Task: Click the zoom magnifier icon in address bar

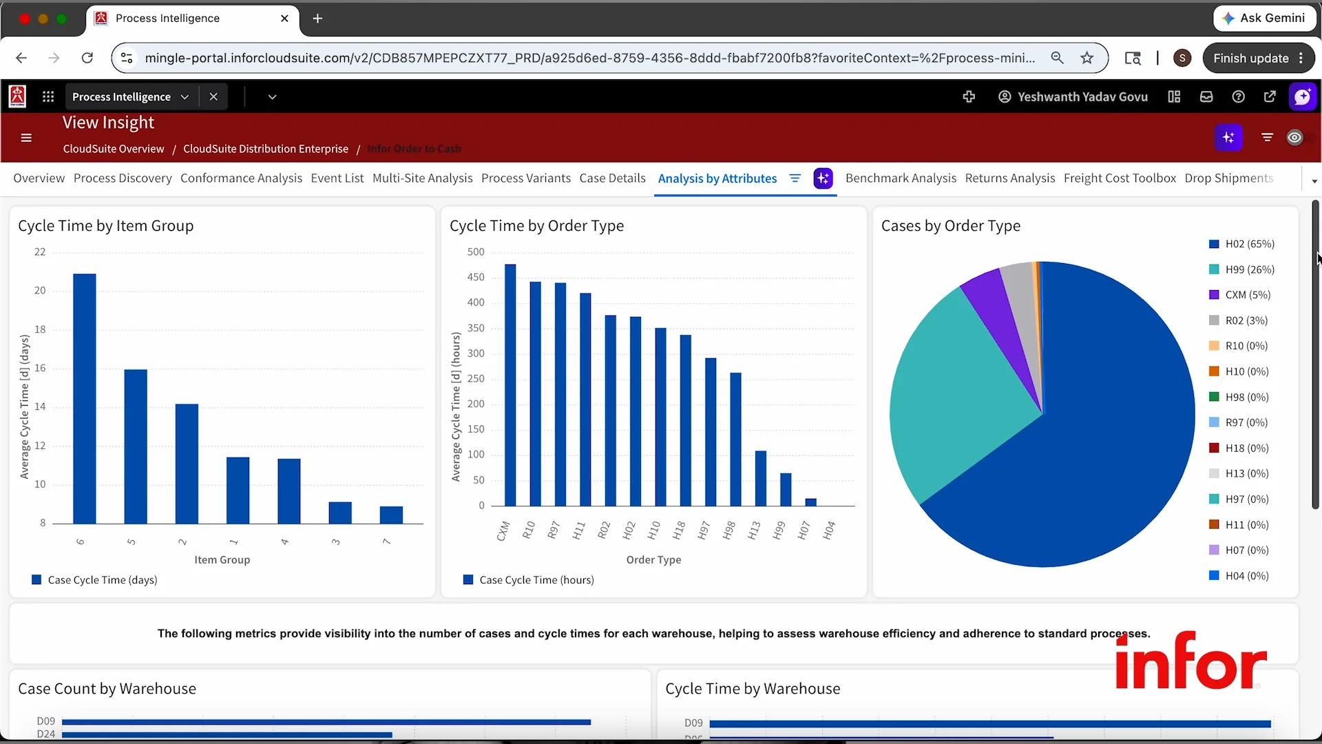Action: [1058, 58]
